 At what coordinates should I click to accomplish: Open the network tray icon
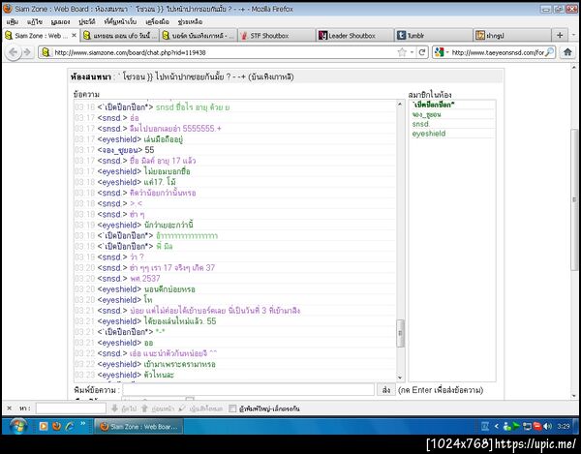click(527, 427)
